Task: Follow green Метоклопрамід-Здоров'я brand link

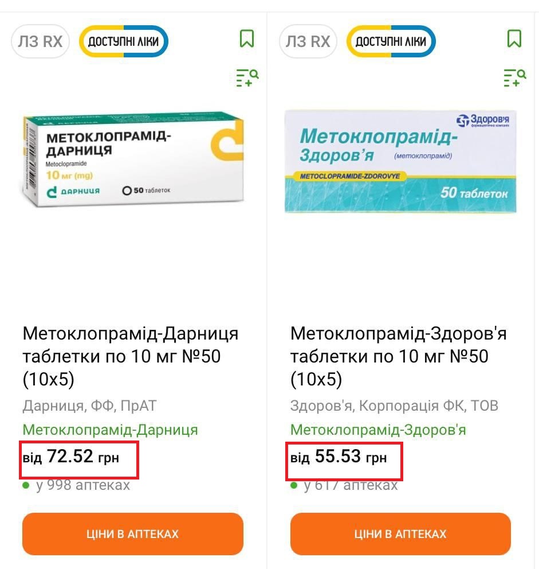Action: tap(378, 430)
